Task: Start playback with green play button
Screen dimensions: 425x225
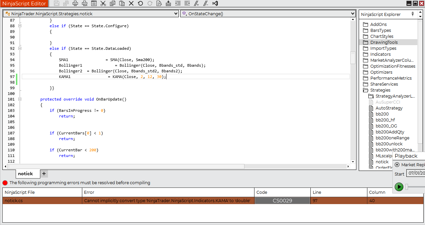Action: 399,187
